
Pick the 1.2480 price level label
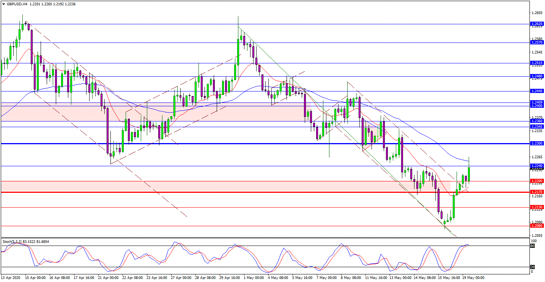click(x=537, y=76)
